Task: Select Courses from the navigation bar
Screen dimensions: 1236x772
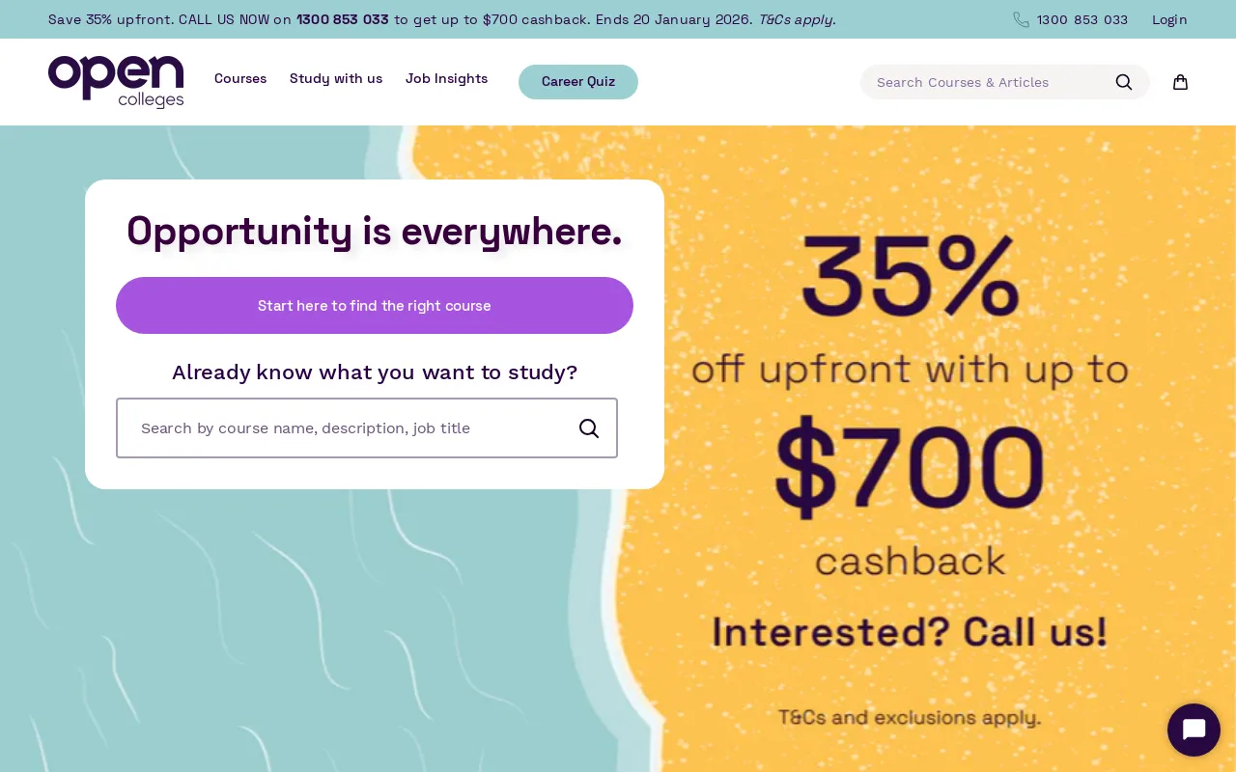Action: 240,78
